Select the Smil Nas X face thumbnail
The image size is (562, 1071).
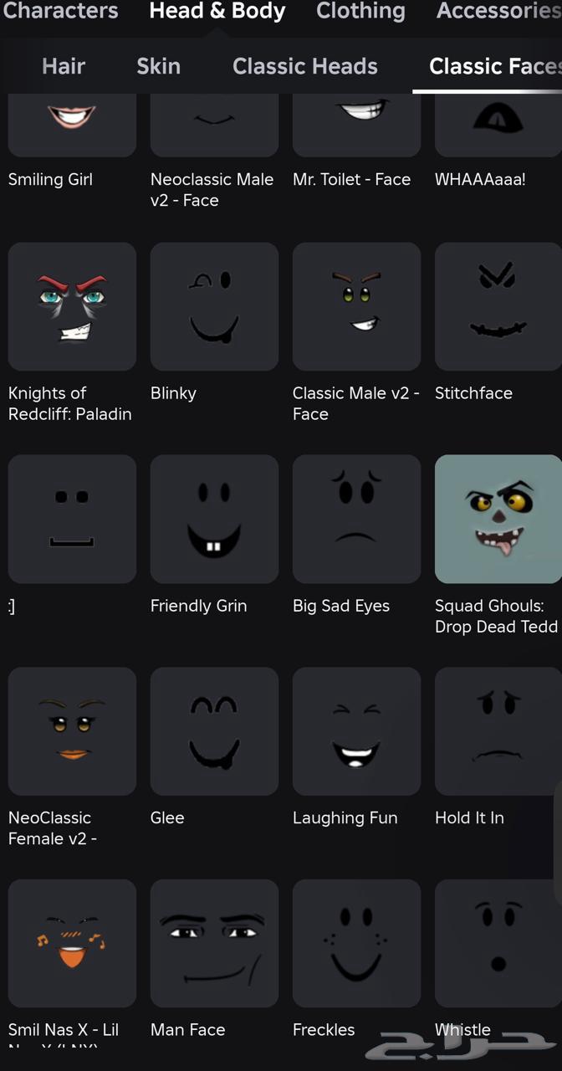72,943
